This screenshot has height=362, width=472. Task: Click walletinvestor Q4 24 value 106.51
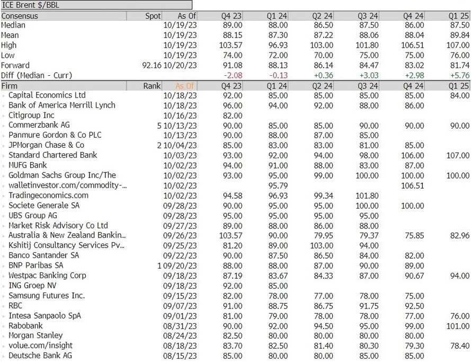(412, 186)
